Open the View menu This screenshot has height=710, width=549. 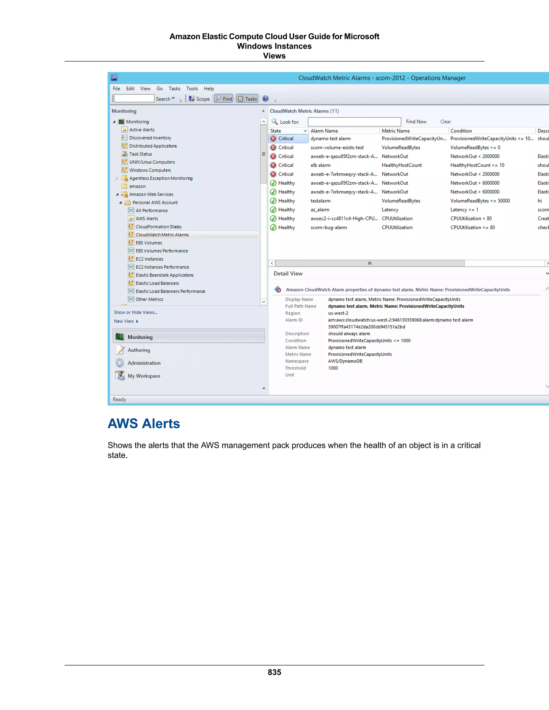145,88
